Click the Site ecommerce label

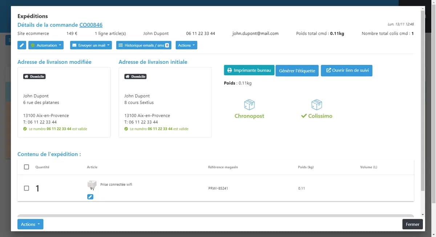coord(33,33)
